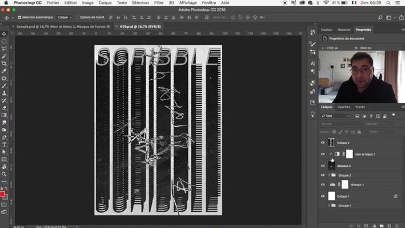This screenshot has width=405, height=228.
Task: Open the Fichier menu
Action: pos(53,3)
